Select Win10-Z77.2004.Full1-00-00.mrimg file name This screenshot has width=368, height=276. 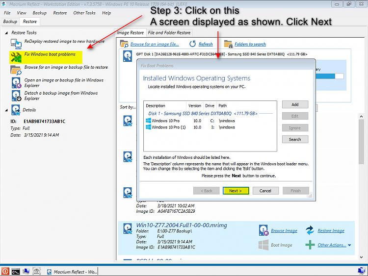(182, 225)
